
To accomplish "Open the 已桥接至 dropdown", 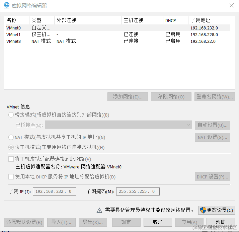I will (118, 125).
